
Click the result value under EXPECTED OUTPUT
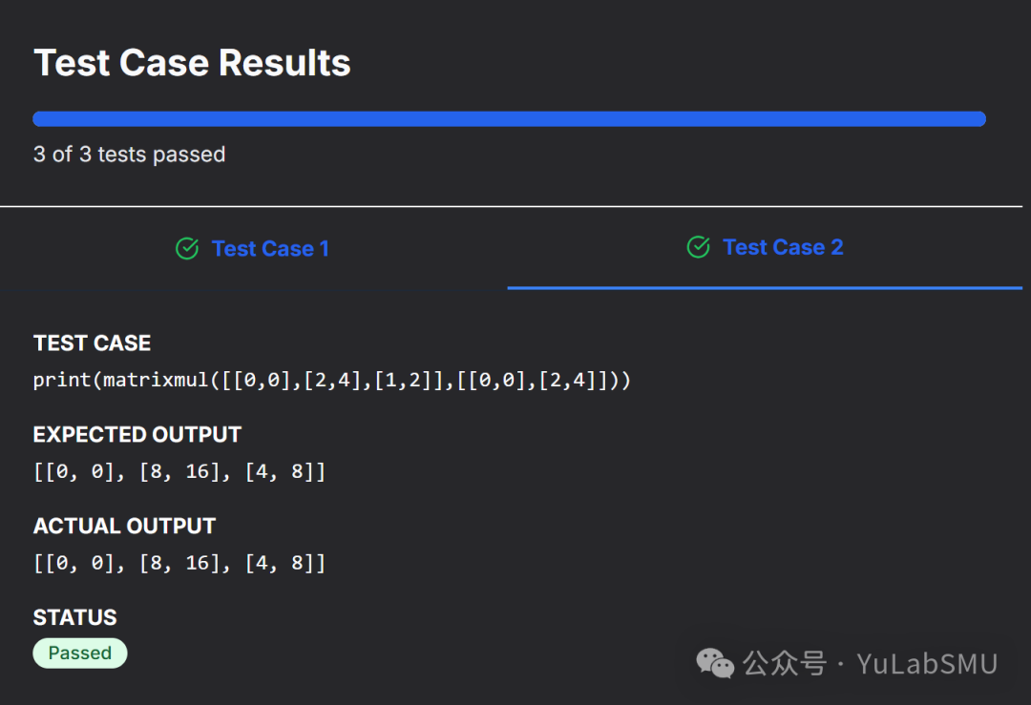click(179, 471)
